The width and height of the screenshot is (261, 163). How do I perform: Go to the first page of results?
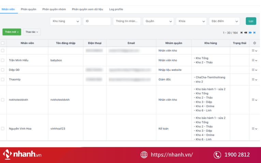coord(241,33)
